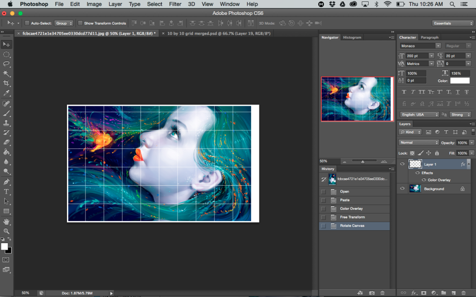476x297 pixels.
Task: Select the Spot Healing Brush tool
Action: coord(6,103)
